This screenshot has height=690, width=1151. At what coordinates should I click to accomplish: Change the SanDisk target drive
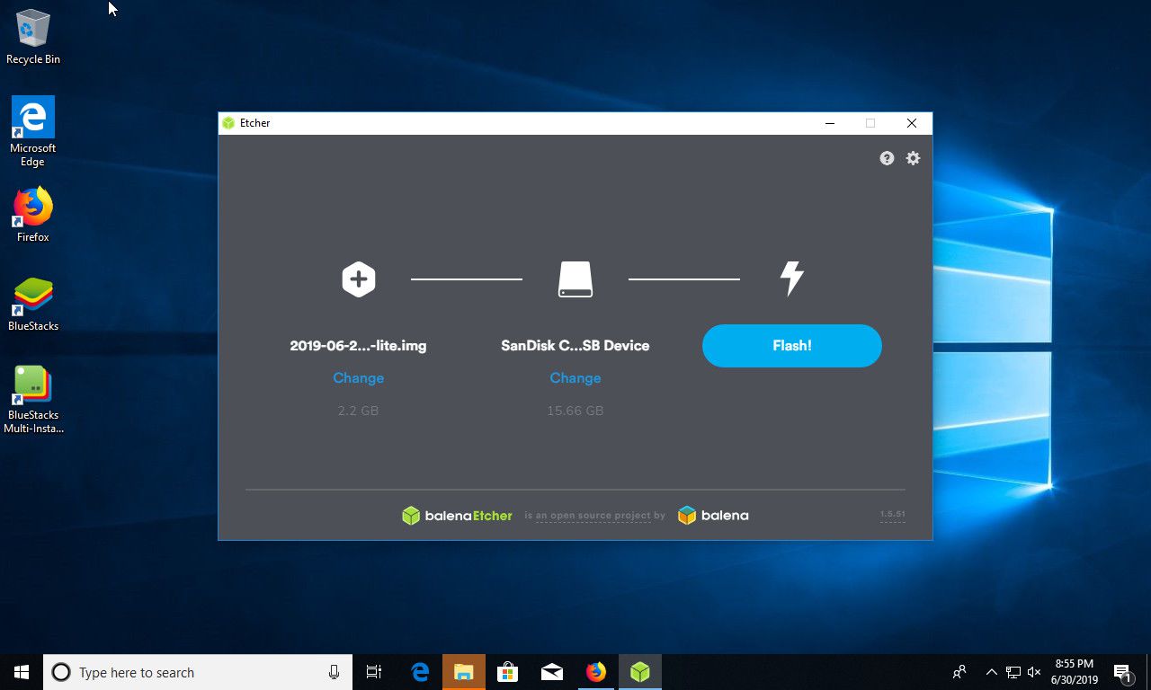(575, 378)
